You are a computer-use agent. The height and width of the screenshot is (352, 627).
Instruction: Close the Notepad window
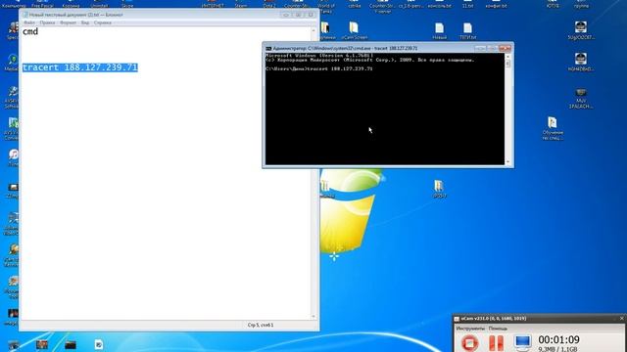[x=311, y=15]
